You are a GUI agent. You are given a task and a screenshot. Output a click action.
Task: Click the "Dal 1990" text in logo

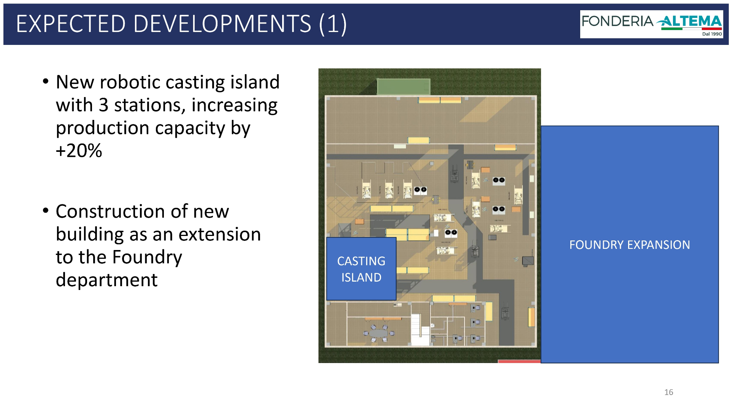(711, 34)
